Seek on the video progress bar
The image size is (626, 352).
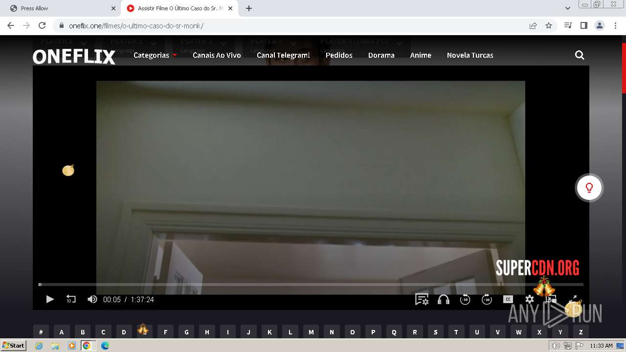(311, 285)
